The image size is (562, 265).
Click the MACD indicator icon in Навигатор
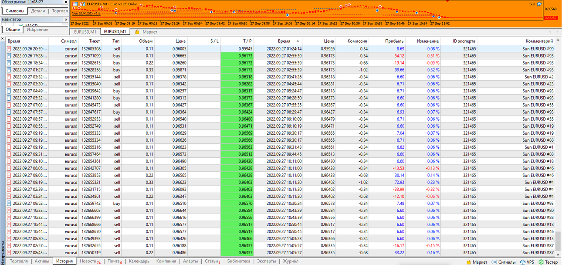[x=21, y=25]
